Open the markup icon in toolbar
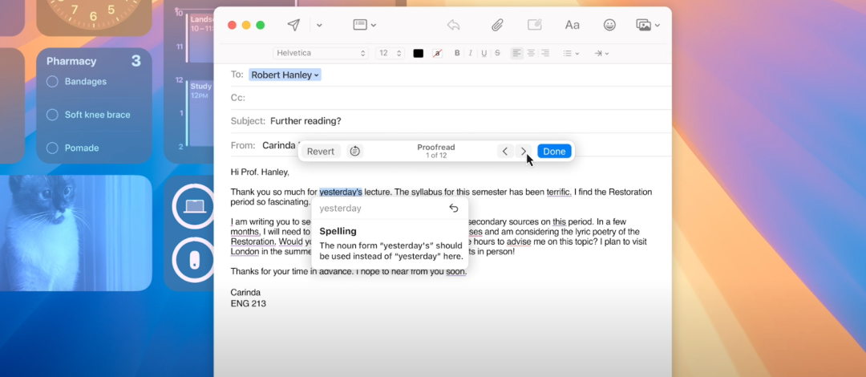The width and height of the screenshot is (866, 377). (535, 25)
